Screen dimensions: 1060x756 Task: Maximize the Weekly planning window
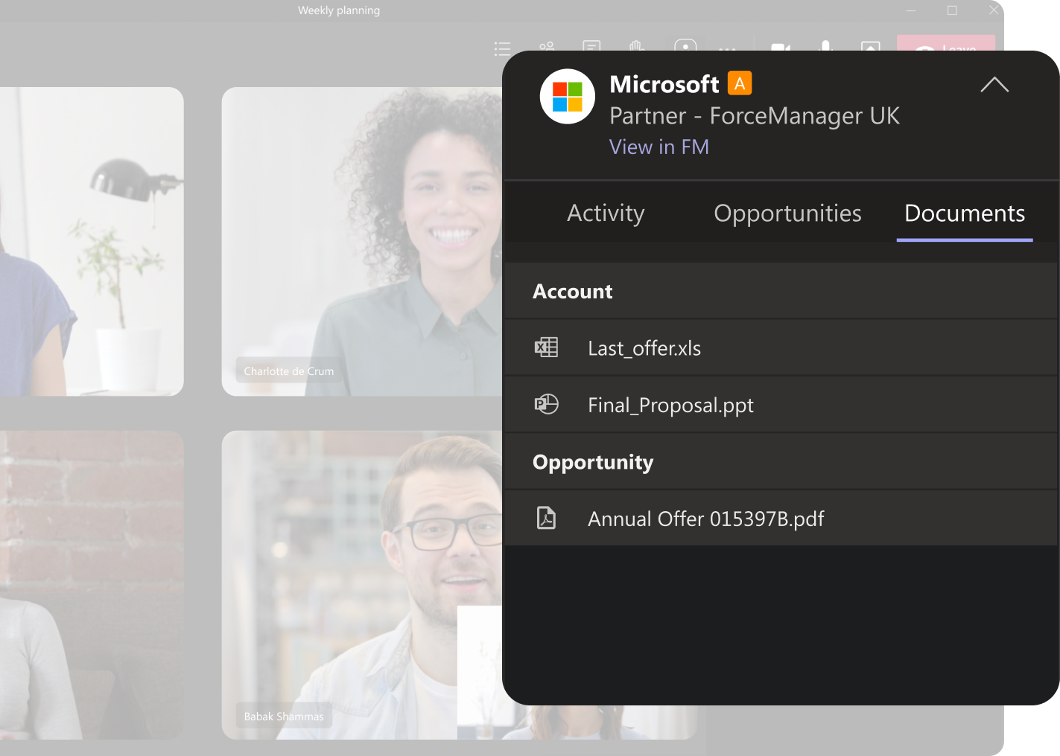click(x=952, y=10)
